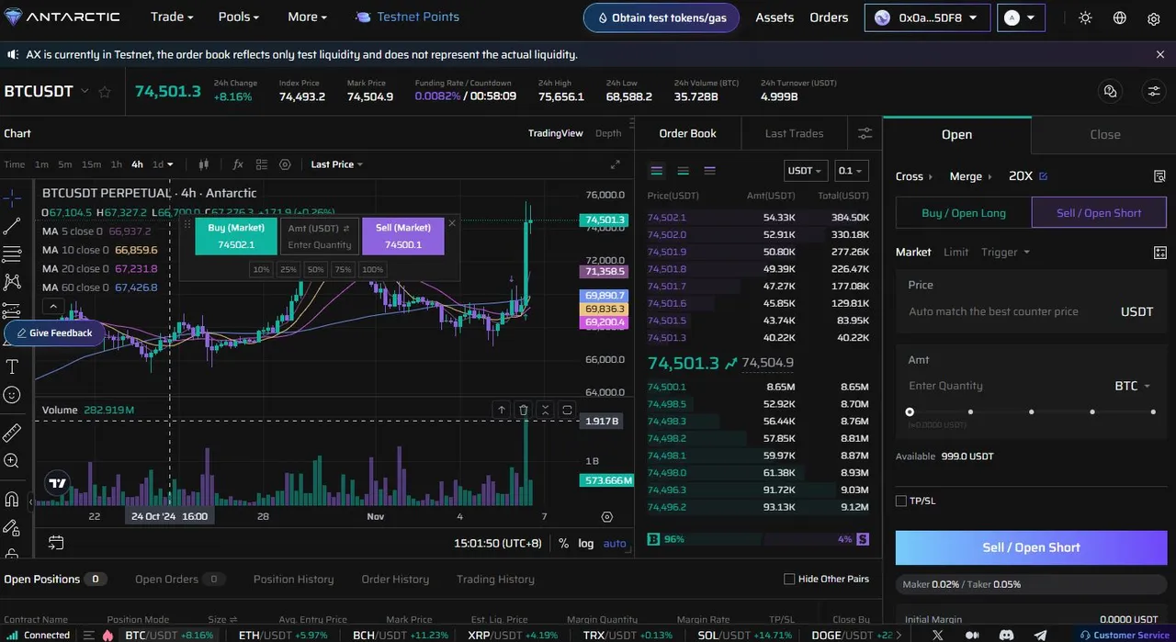Open the calculator icon beside Market tab
The width and height of the screenshot is (1176, 642).
pyautogui.click(x=1159, y=252)
